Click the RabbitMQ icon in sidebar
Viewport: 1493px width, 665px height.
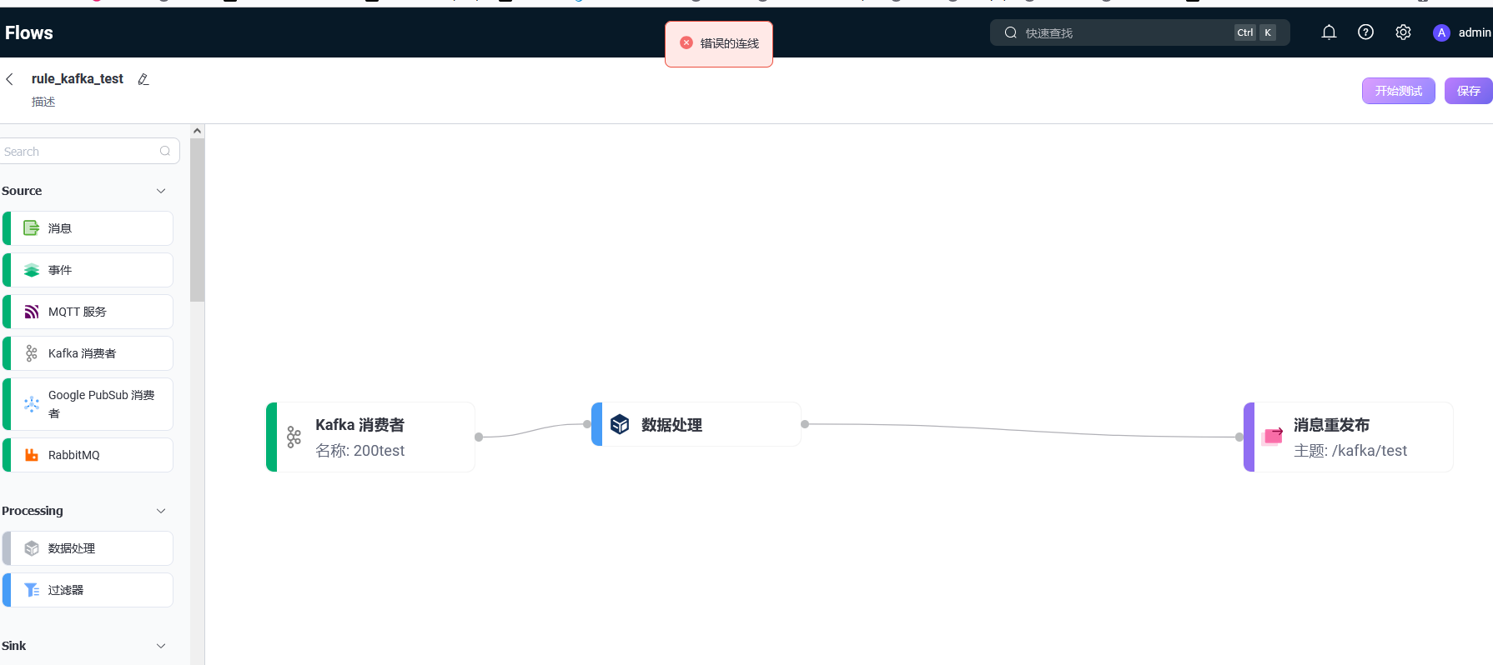[x=32, y=455]
